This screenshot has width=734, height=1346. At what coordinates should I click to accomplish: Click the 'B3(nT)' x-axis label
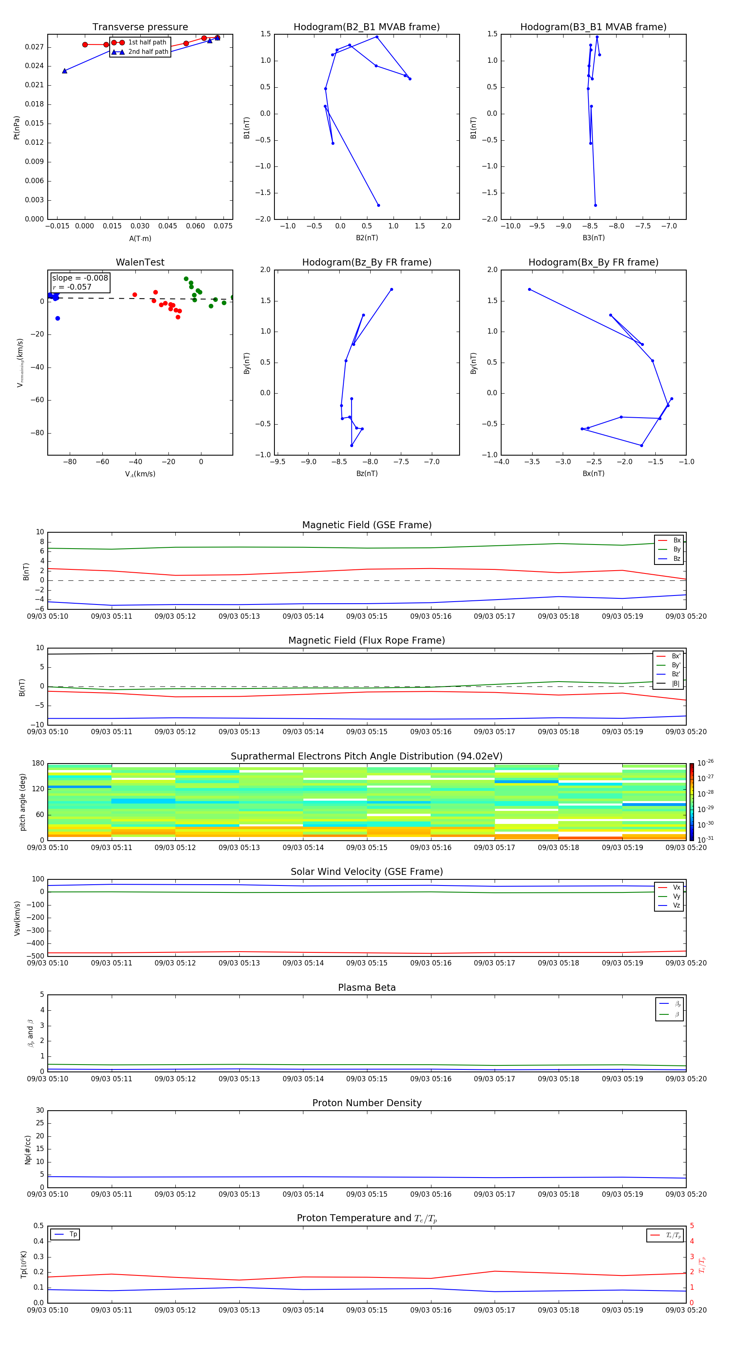(x=593, y=238)
